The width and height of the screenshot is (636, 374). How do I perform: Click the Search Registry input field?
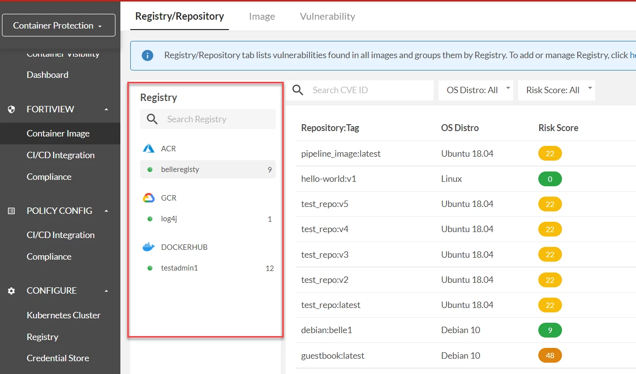point(208,119)
